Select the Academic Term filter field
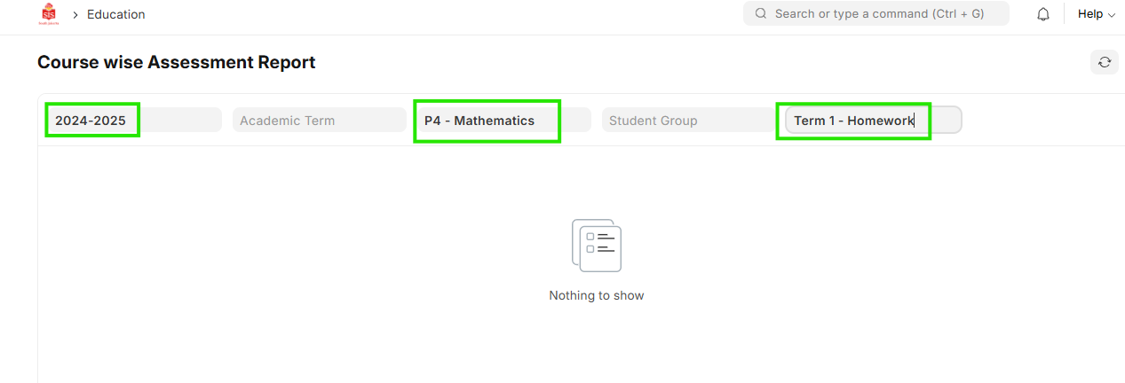Viewport: 1125px width, 383px height. pyautogui.click(x=319, y=121)
